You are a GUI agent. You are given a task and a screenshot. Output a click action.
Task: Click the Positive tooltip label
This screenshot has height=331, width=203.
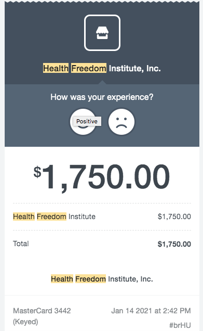(87, 121)
